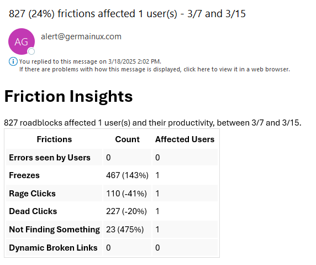Select the Freezes row label
Image resolution: width=316 pixels, height=265 pixels.
pos(24,175)
